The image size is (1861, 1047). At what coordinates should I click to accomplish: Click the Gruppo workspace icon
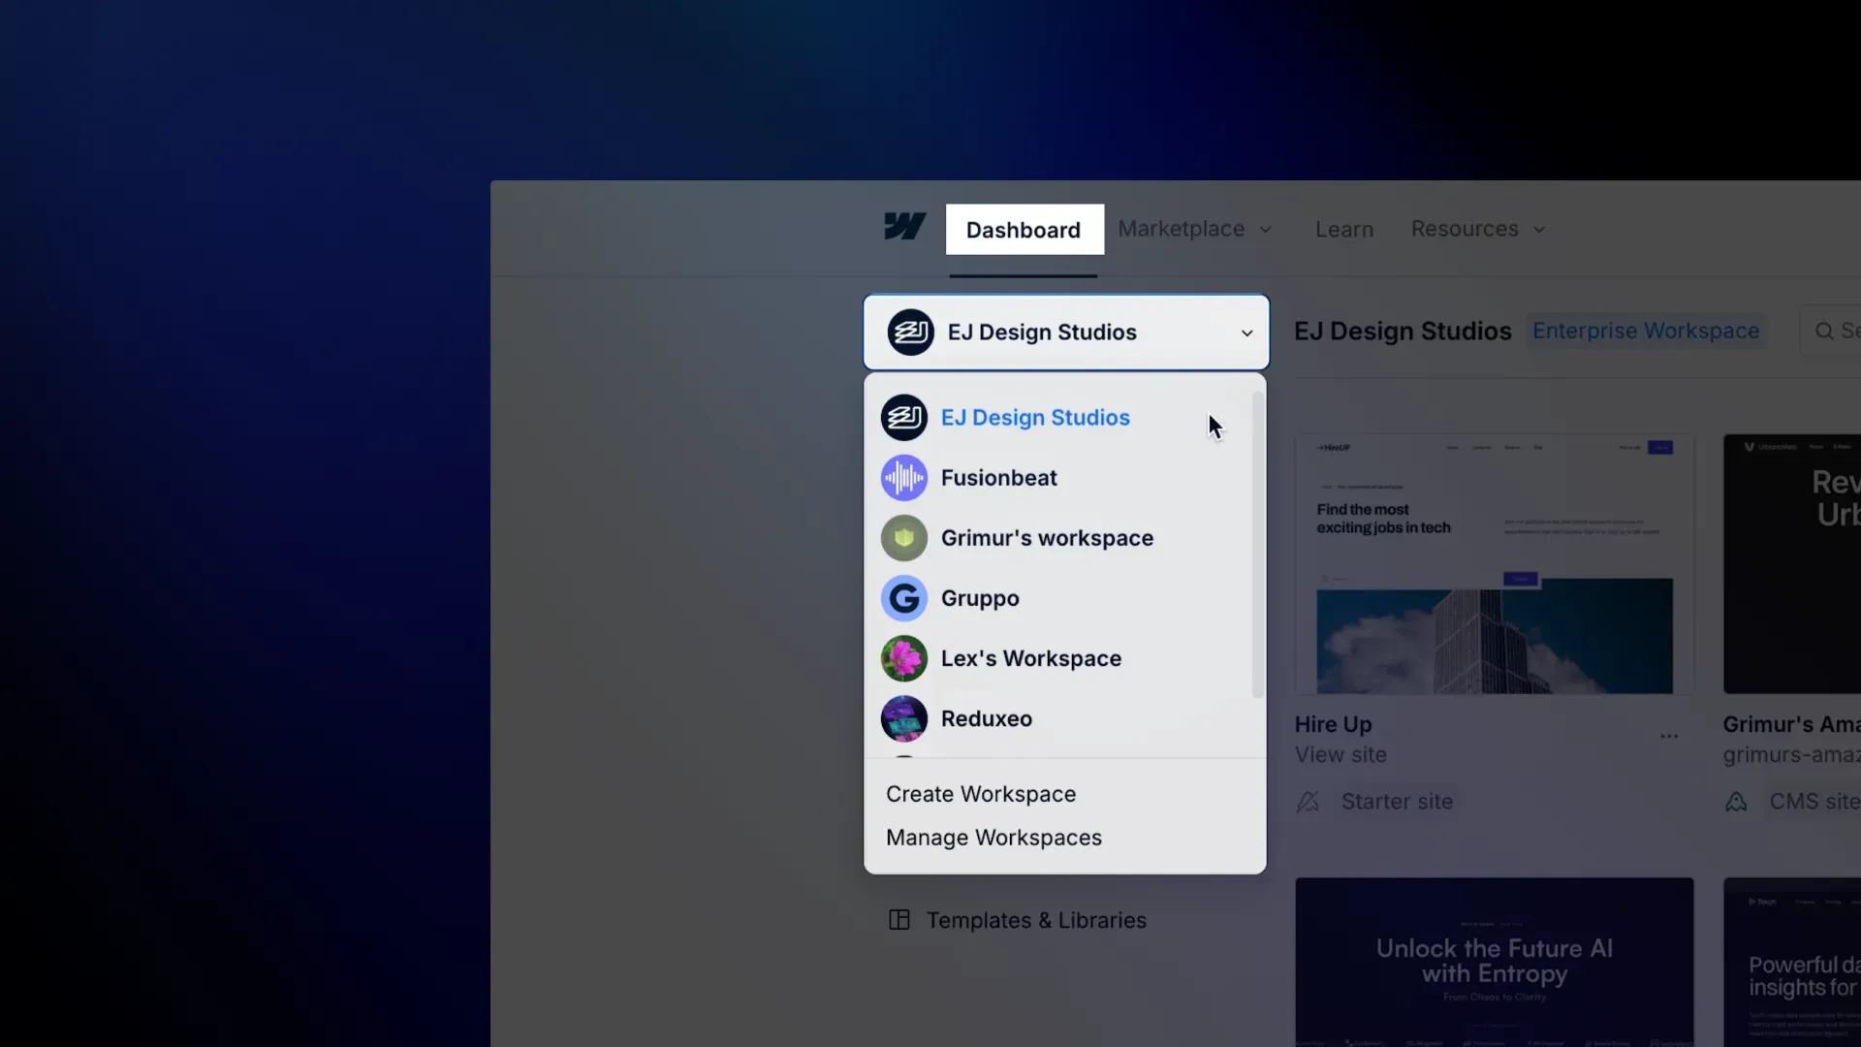click(904, 598)
